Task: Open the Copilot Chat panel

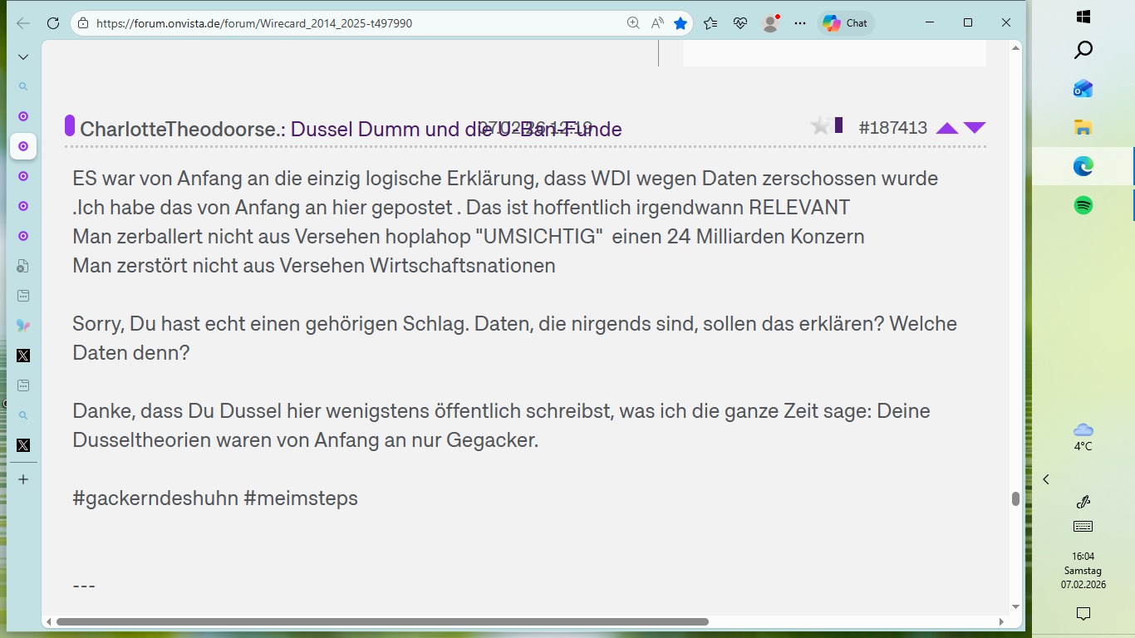Action: coord(846,22)
